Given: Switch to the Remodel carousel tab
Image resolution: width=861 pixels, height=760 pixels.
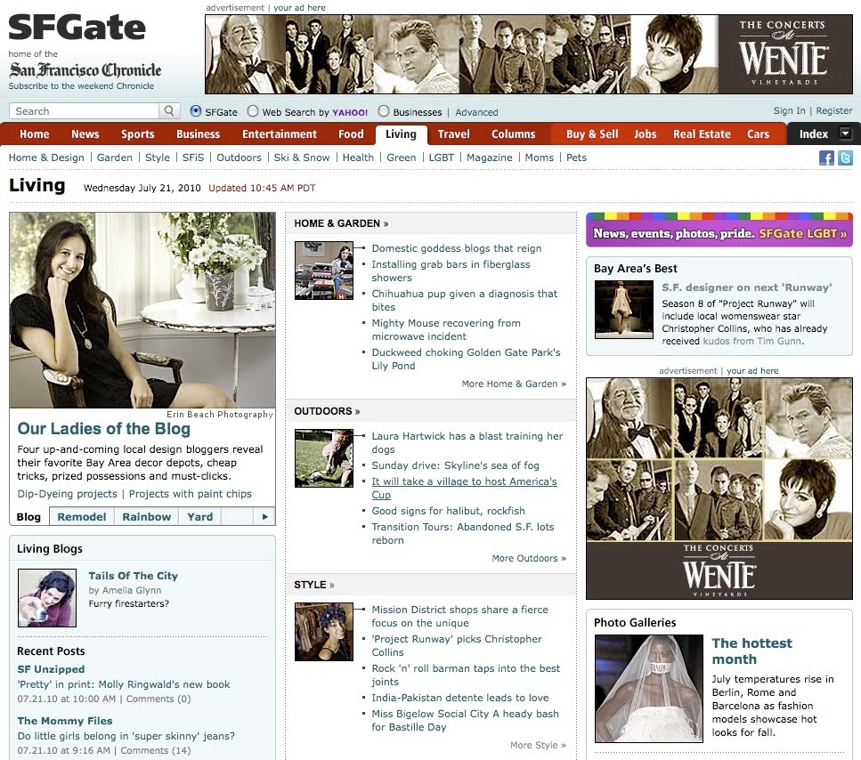Looking at the screenshot, I should tap(82, 516).
